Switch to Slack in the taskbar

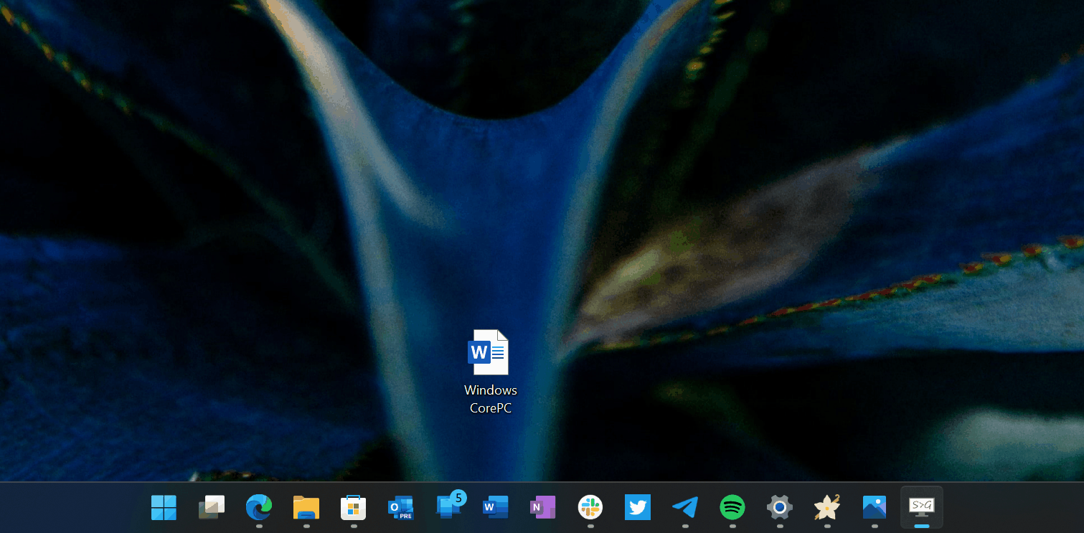590,508
